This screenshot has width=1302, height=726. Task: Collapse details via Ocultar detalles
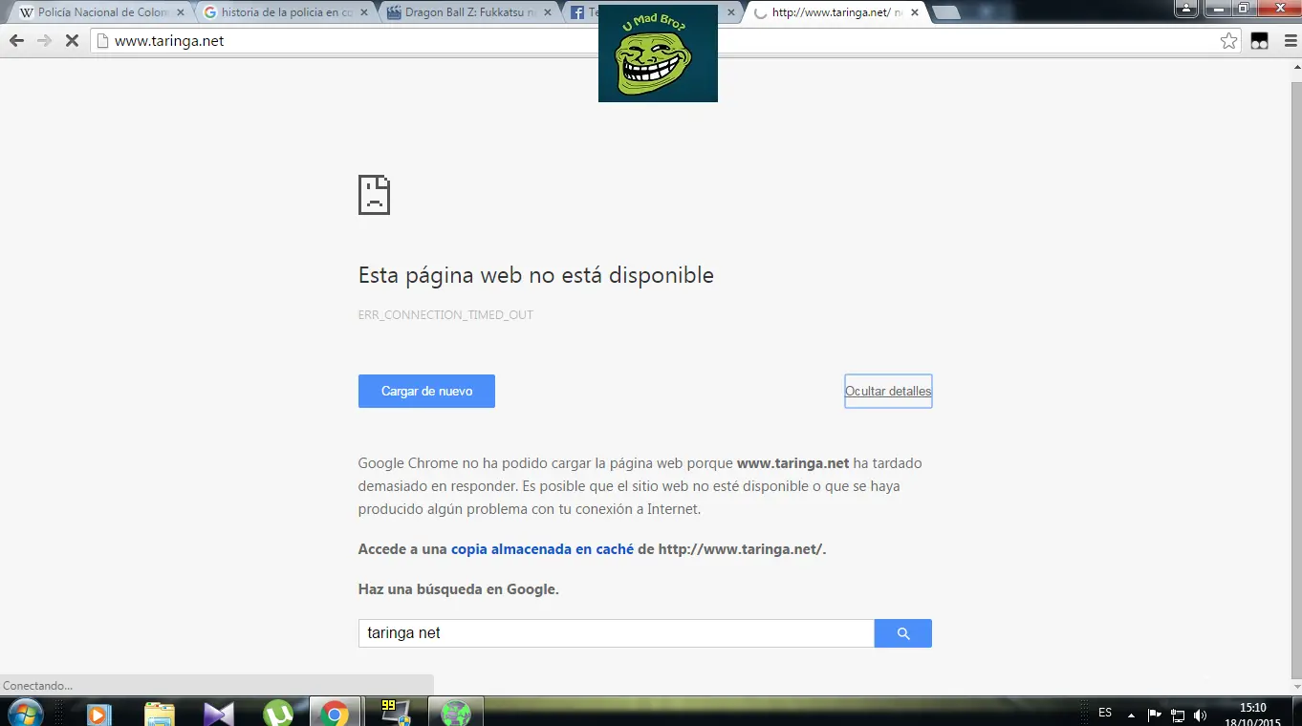coord(887,391)
